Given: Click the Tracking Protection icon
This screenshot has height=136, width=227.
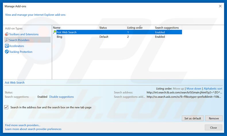Looking at the screenshot, I should [7, 51].
